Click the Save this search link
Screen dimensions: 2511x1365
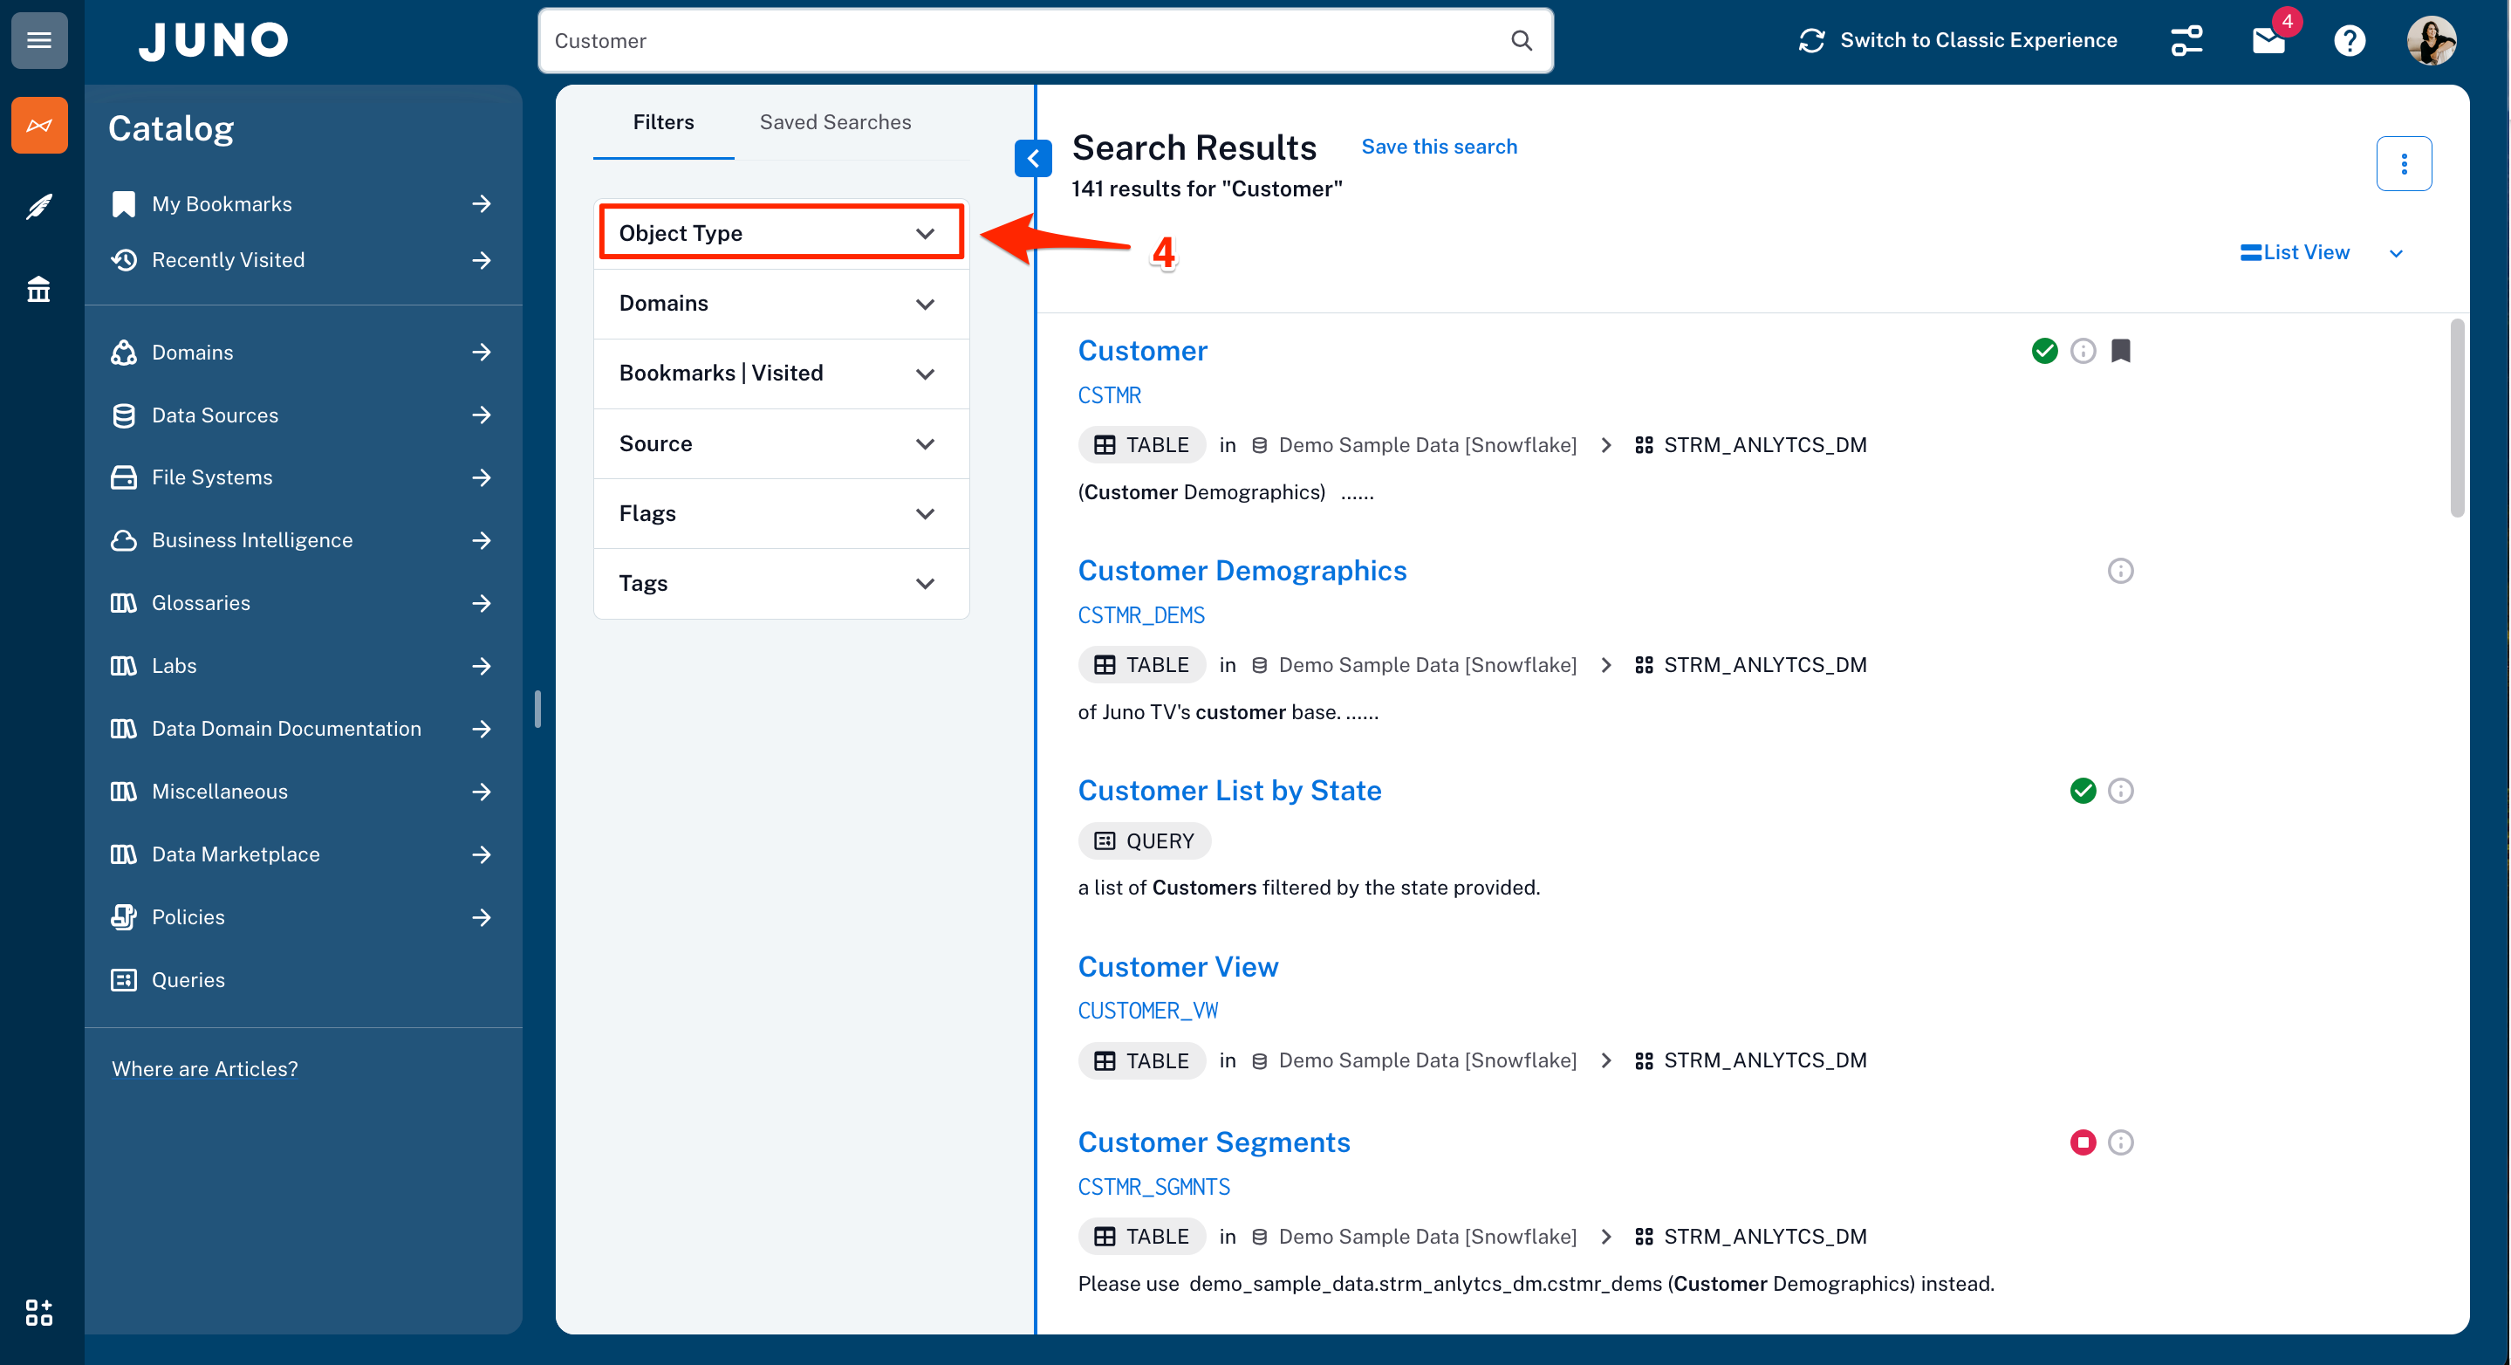[x=1439, y=147]
